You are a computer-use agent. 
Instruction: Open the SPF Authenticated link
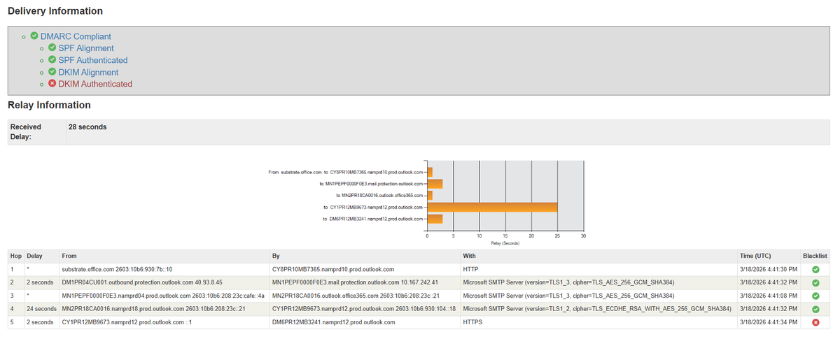93,60
